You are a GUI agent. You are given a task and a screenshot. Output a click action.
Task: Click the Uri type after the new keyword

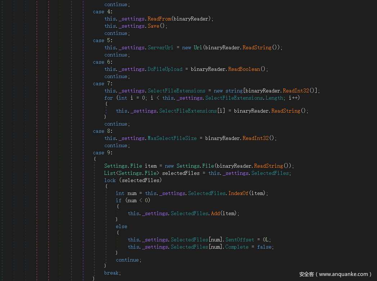198,47
